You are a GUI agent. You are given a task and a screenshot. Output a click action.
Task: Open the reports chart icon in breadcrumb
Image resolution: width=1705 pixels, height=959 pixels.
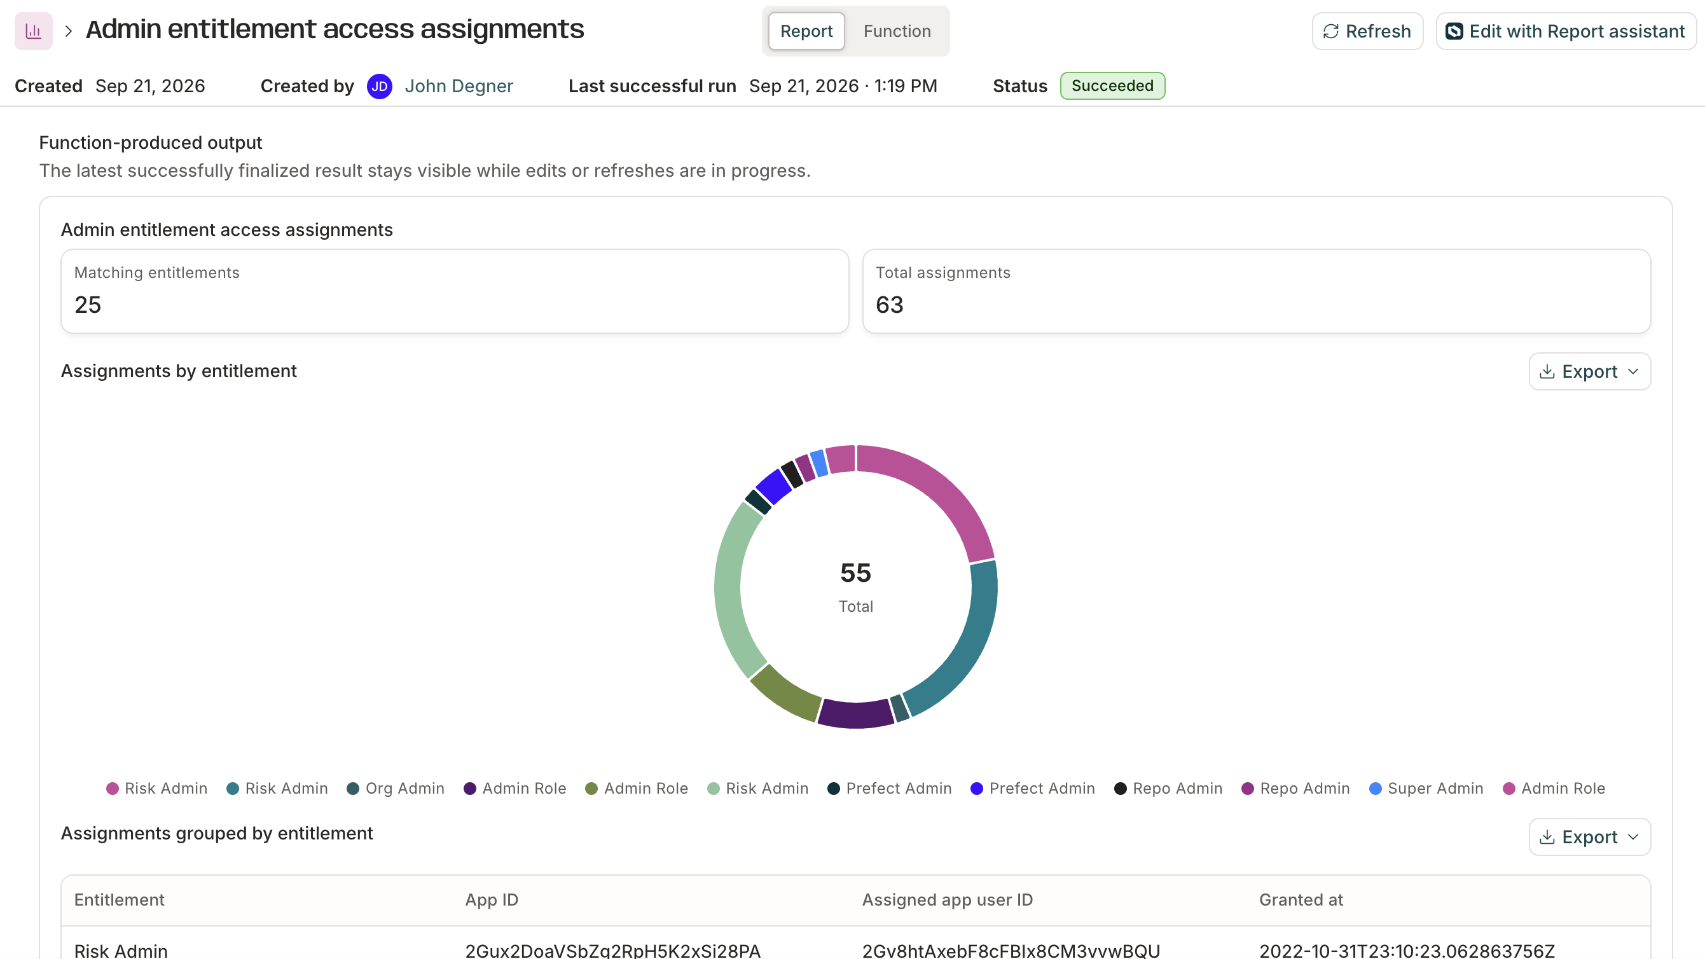pos(33,31)
